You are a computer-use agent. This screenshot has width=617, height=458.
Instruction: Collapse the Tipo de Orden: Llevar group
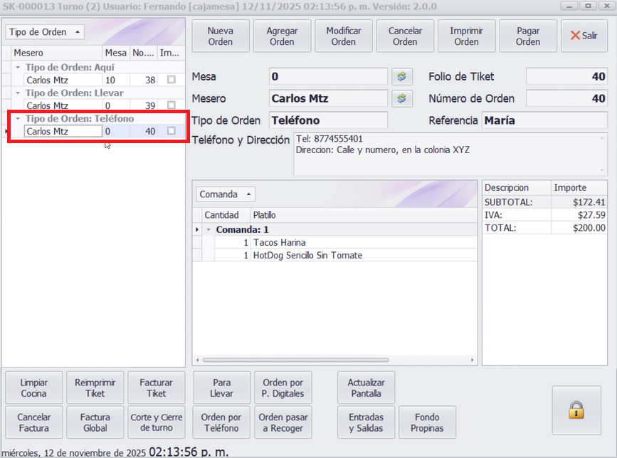pyautogui.click(x=18, y=93)
